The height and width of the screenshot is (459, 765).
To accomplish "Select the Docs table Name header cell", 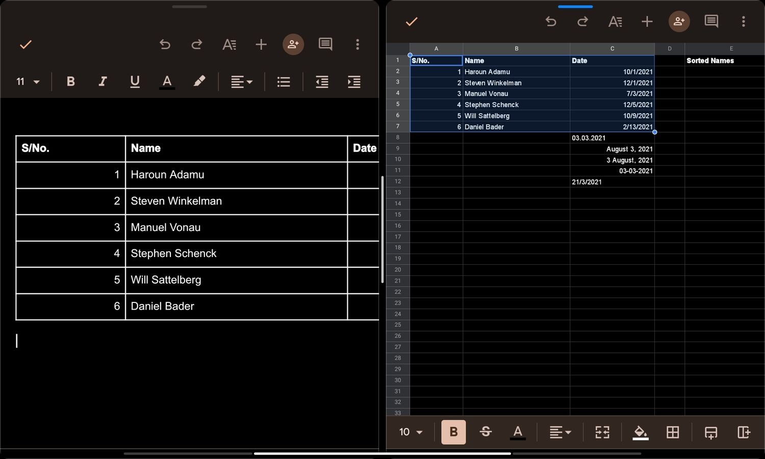I will [x=236, y=148].
